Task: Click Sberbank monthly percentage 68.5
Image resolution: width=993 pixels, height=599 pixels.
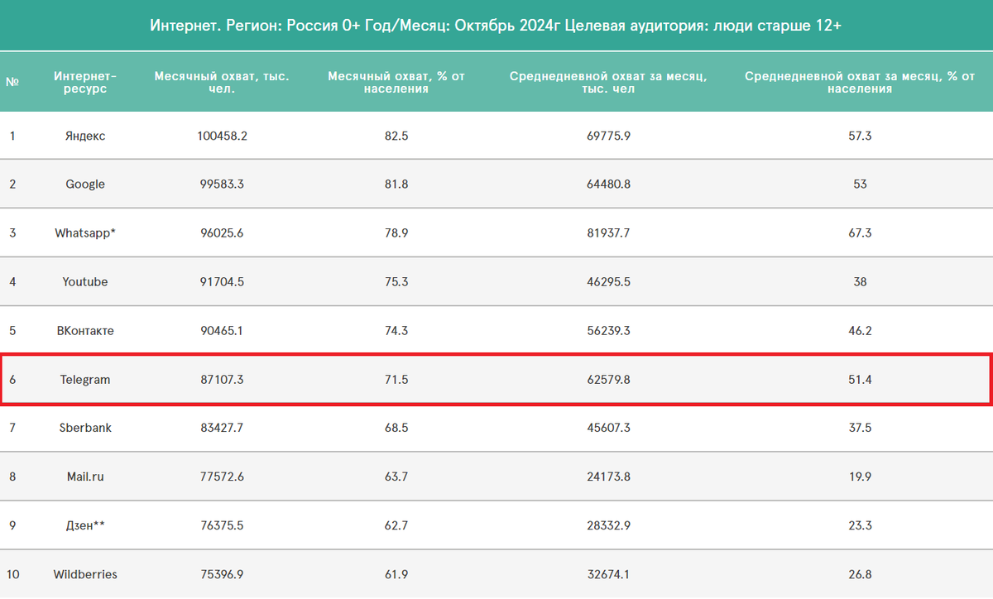Action: point(396,428)
